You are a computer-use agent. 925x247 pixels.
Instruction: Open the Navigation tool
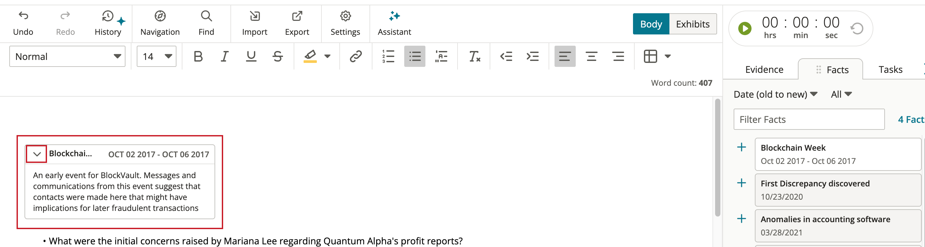[x=160, y=24]
